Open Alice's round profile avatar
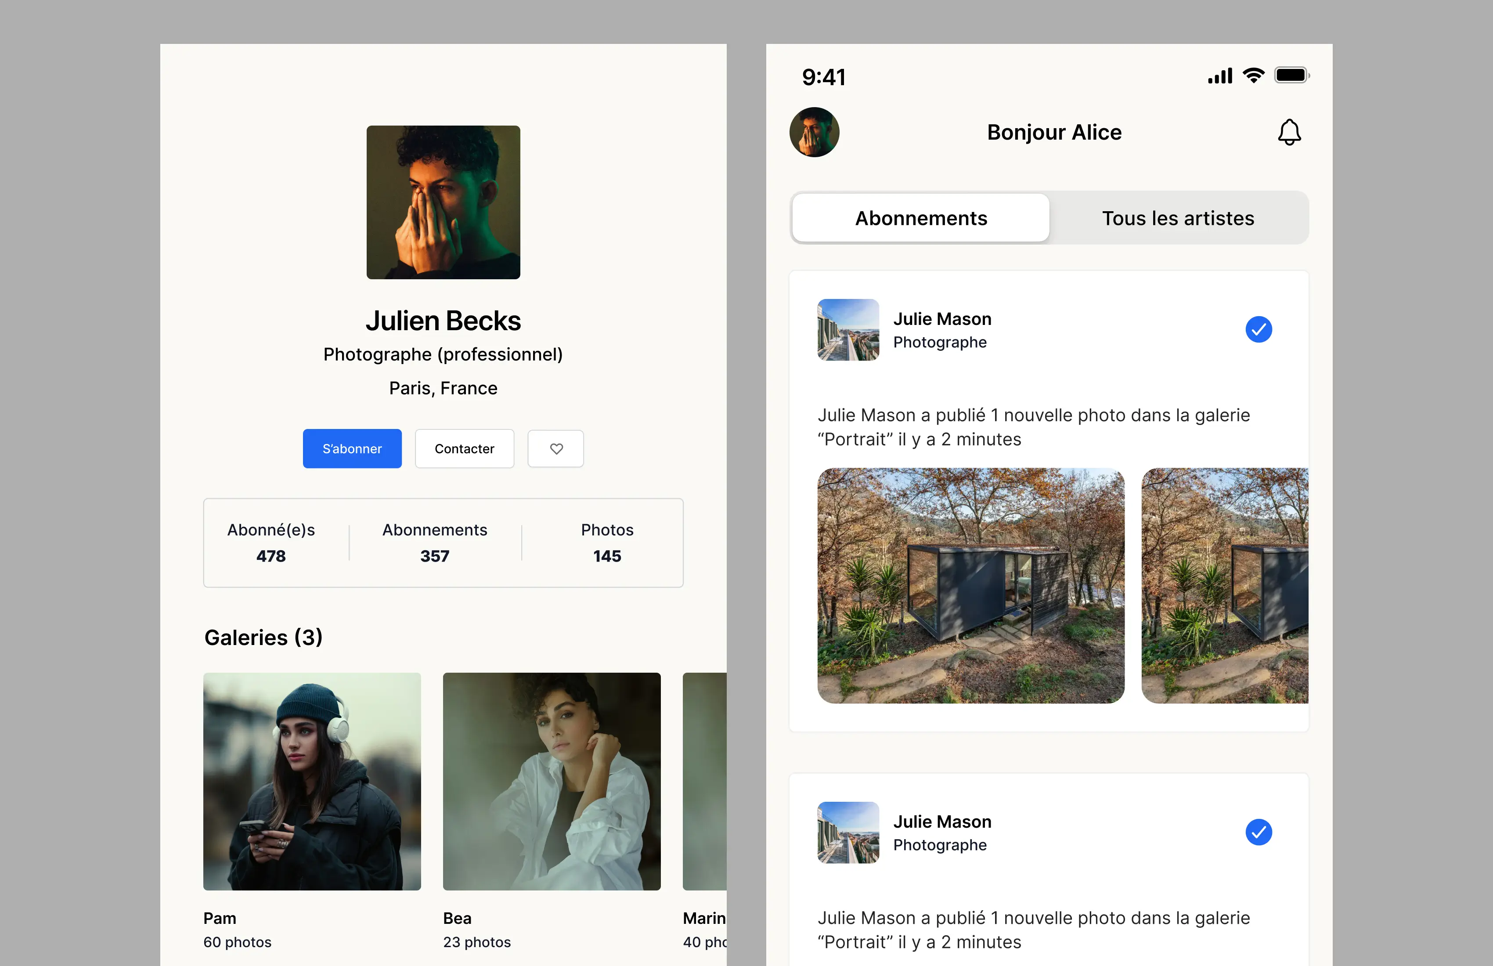 (x=814, y=132)
